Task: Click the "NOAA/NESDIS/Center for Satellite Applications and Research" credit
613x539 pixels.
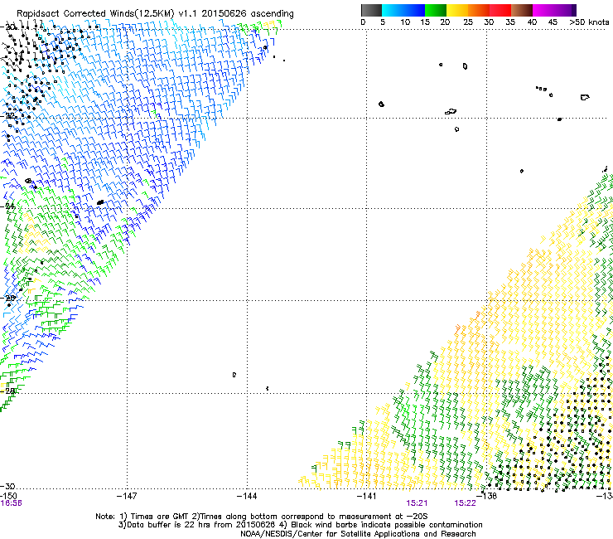Action: tap(358, 534)
